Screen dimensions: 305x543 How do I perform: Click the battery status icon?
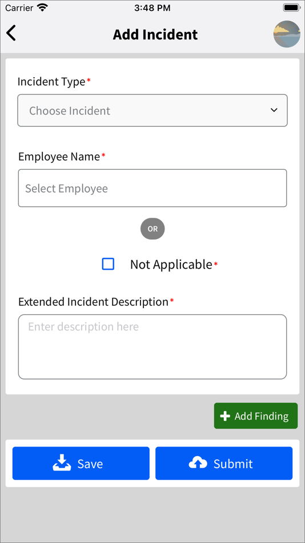click(x=291, y=7)
